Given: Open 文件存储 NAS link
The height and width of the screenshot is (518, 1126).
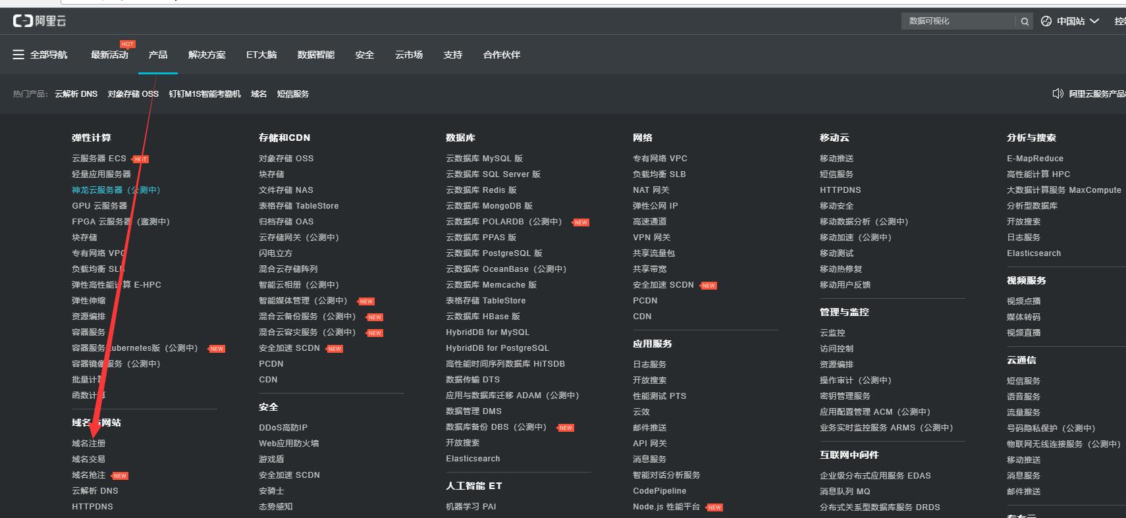Looking at the screenshot, I should pos(286,190).
